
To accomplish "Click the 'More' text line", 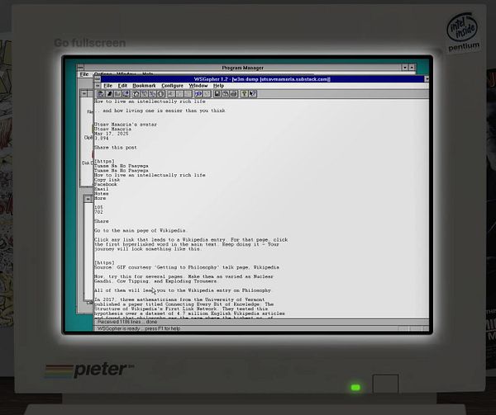I will click(x=100, y=198).
